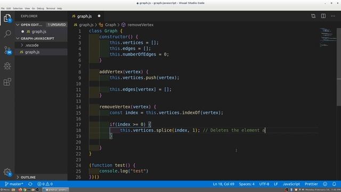Screen dimensions: 341x192
Task: Click the Open Changes compare icon
Action: (313, 16)
